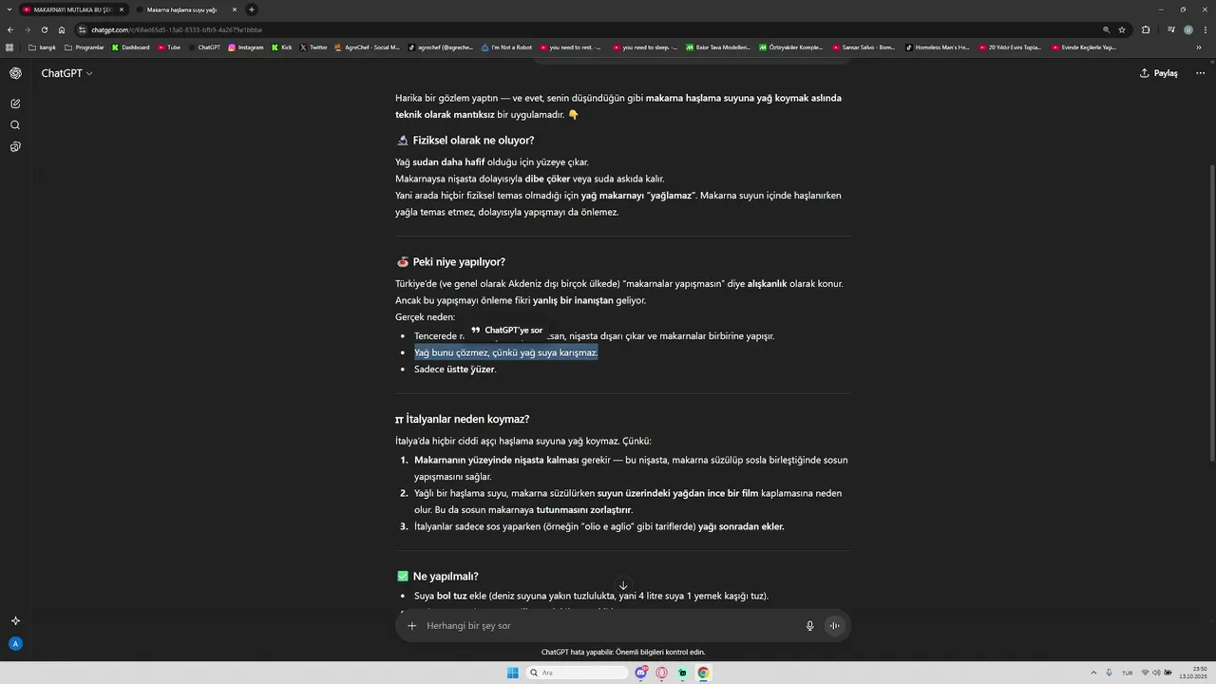Open the AgreChef - Social M... bookmark
Screen dimensions: 1216x684
coord(367,47)
